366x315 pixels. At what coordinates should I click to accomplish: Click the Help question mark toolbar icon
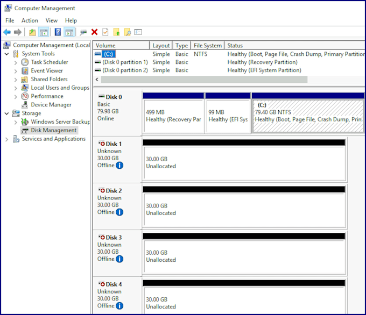[x=58, y=32]
